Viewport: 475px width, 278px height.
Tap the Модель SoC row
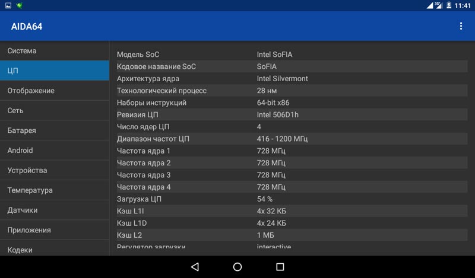coord(291,55)
